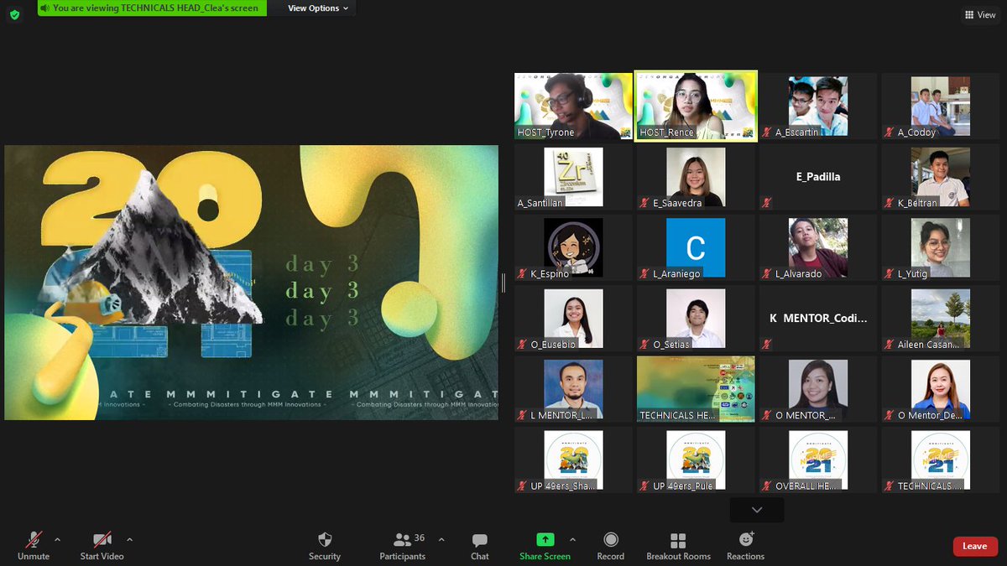Select O_Eusebio participant tile

click(573, 319)
